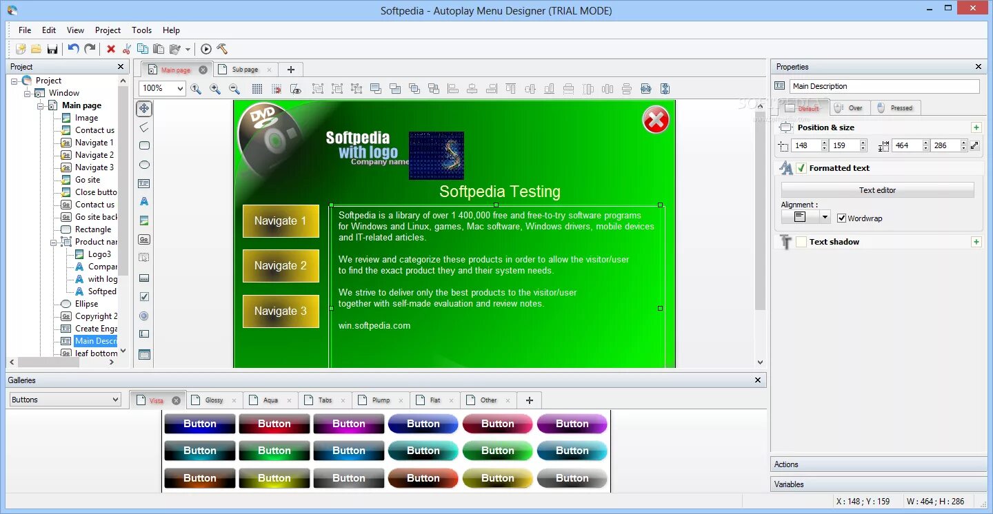Select the move/pointer tool in toolbox

click(144, 108)
